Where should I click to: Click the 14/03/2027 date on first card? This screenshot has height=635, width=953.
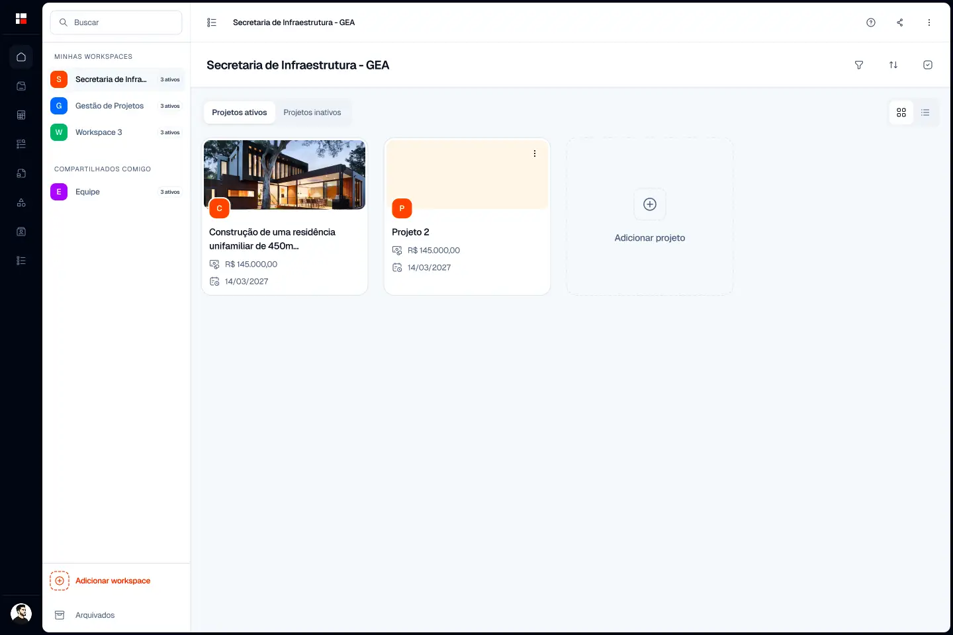[x=247, y=281]
